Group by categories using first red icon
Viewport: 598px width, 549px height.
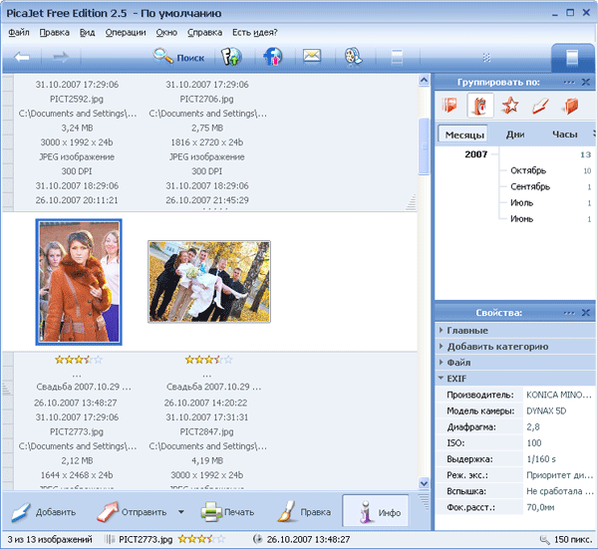pyautogui.click(x=449, y=106)
